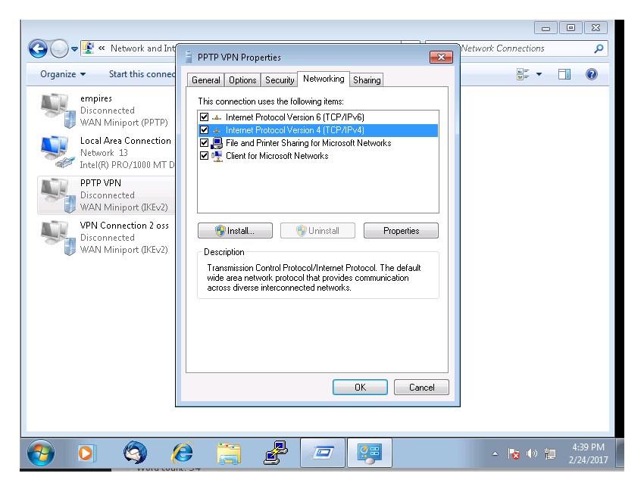Launch Windows Media Player from taskbar
This screenshot has width=644, height=492.
click(86, 453)
